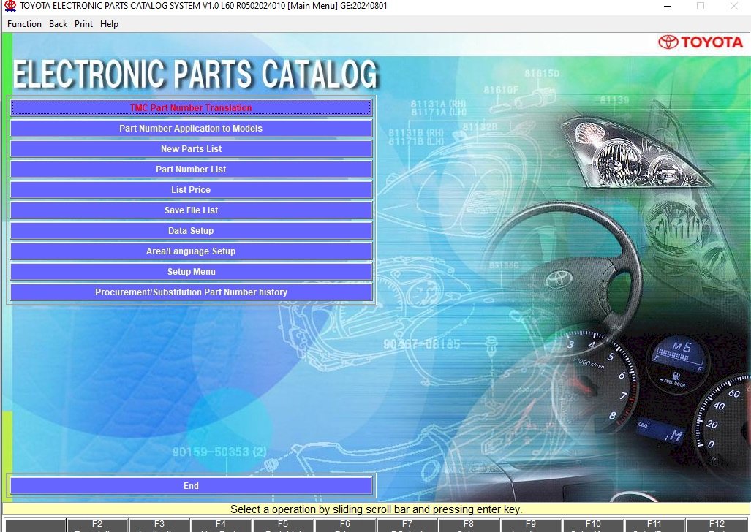The image size is (751, 532).
Task: Open Data Setup
Action: pyautogui.click(x=191, y=231)
